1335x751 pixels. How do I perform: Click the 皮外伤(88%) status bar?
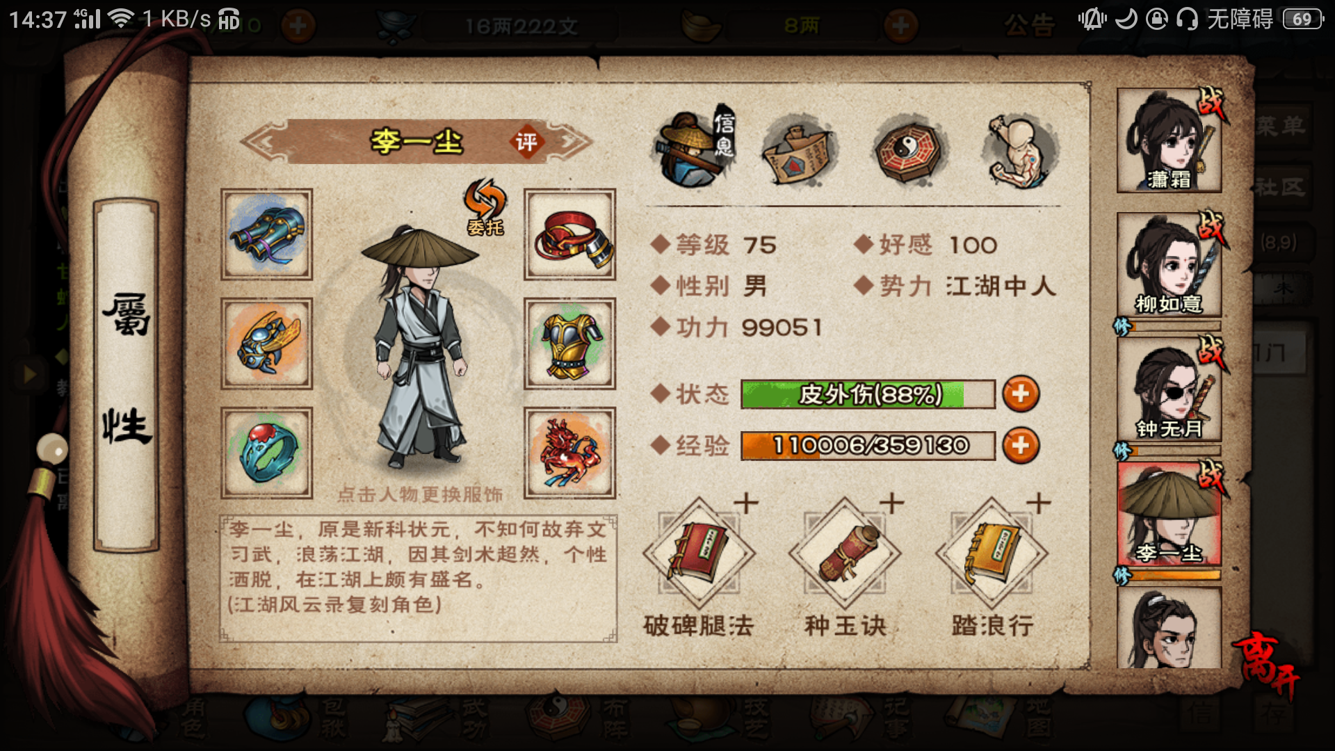coord(868,394)
